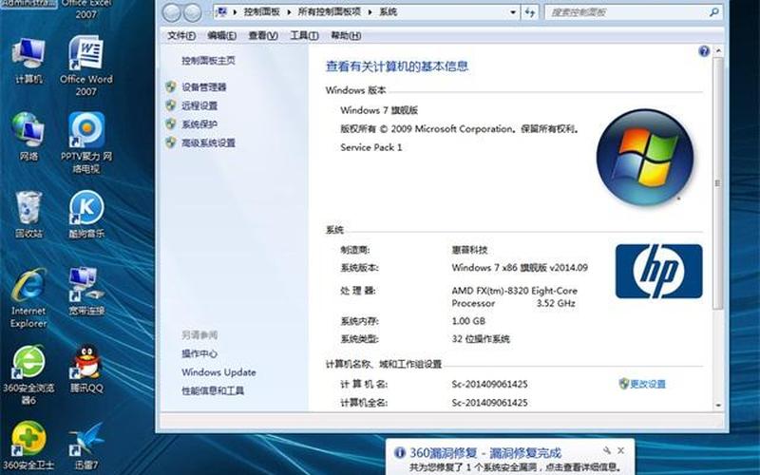The image size is (760, 475).
Task: Click the pin icon in 360 popup
Action: [x=607, y=450]
